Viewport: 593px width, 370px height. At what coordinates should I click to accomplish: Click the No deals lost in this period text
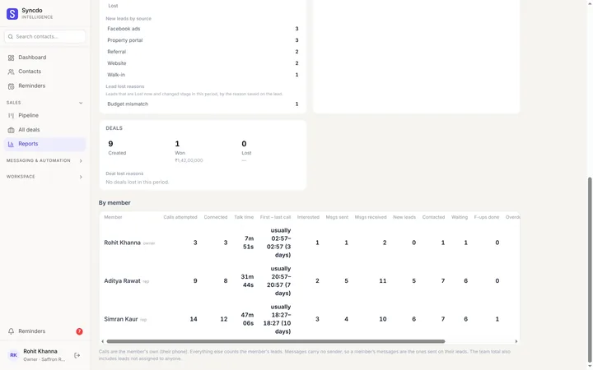(x=138, y=182)
